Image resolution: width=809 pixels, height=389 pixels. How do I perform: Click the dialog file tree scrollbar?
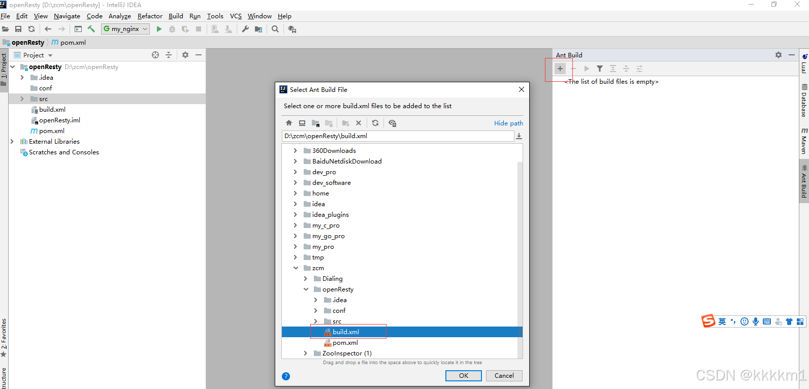pyautogui.click(x=520, y=259)
